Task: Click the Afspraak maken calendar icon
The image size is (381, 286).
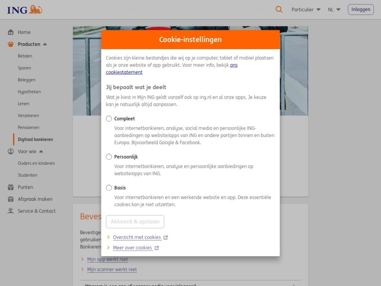Action: click(10, 199)
